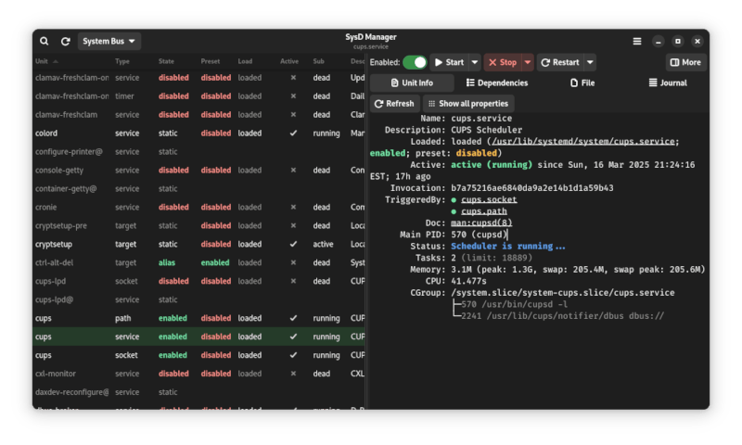
Task: Expand the Stop button dropdown arrow
Action: [x=528, y=63]
